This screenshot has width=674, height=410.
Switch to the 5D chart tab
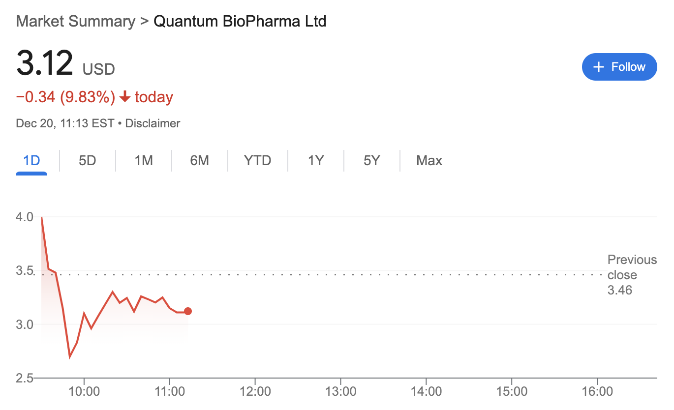click(x=88, y=161)
